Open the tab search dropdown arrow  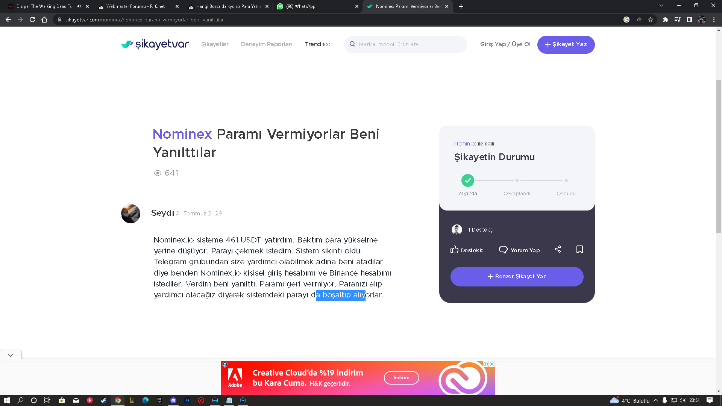click(661, 6)
